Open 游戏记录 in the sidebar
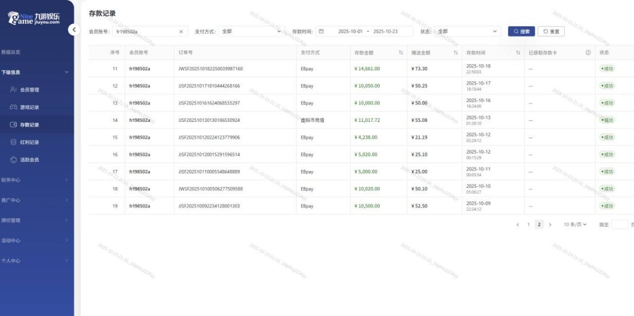 (29, 107)
